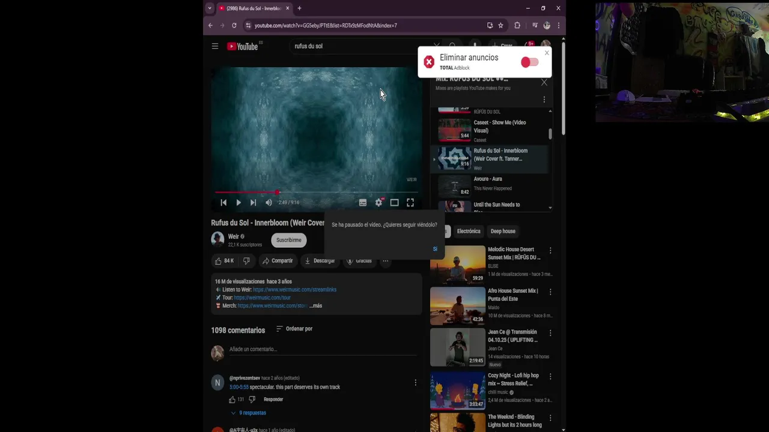Jump to the 5:00-5:55 timestamp in comment
The width and height of the screenshot is (769, 432).
click(x=239, y=388)
